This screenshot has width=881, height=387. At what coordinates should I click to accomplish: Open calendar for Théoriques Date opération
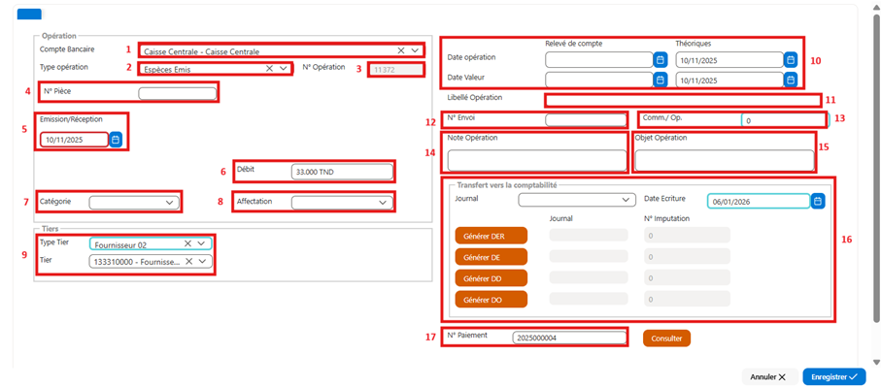pyautogui.click(x=791, y=59)
